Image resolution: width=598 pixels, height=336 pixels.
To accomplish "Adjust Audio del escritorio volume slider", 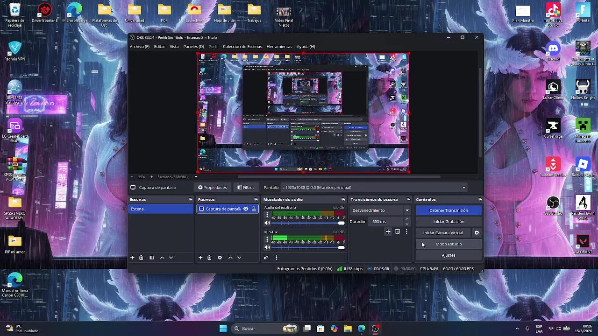I will [x=308, y=223].
